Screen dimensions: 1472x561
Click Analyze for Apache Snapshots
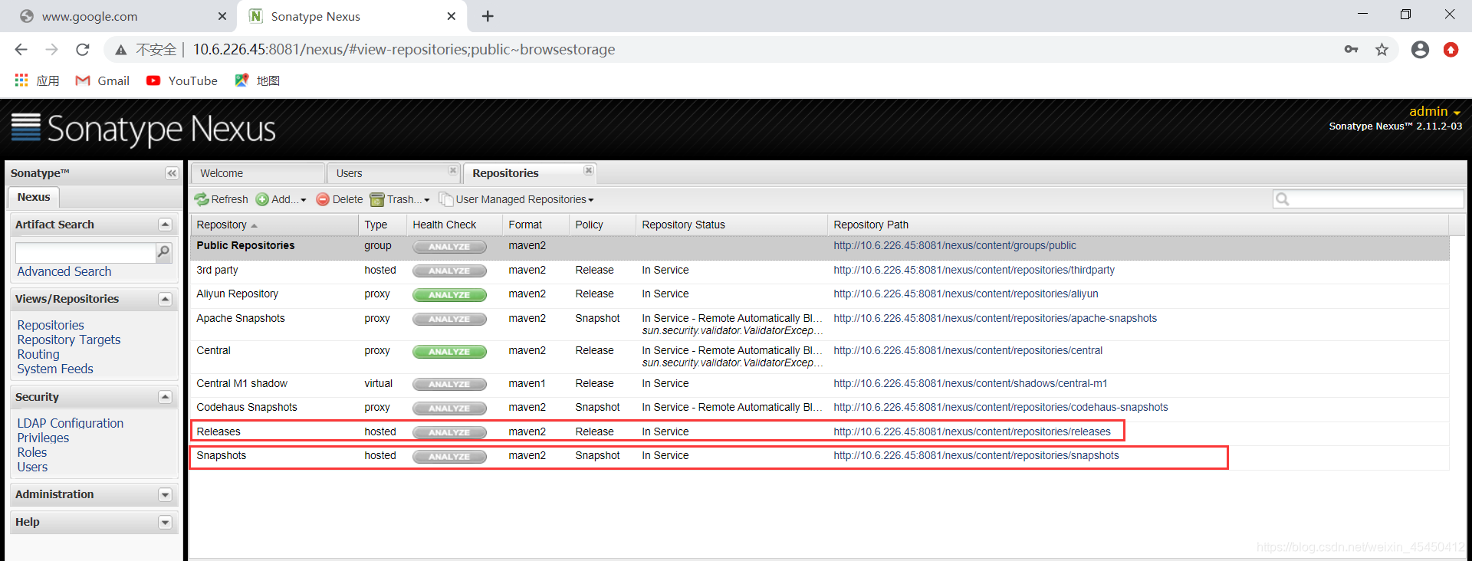click(449, 320)
